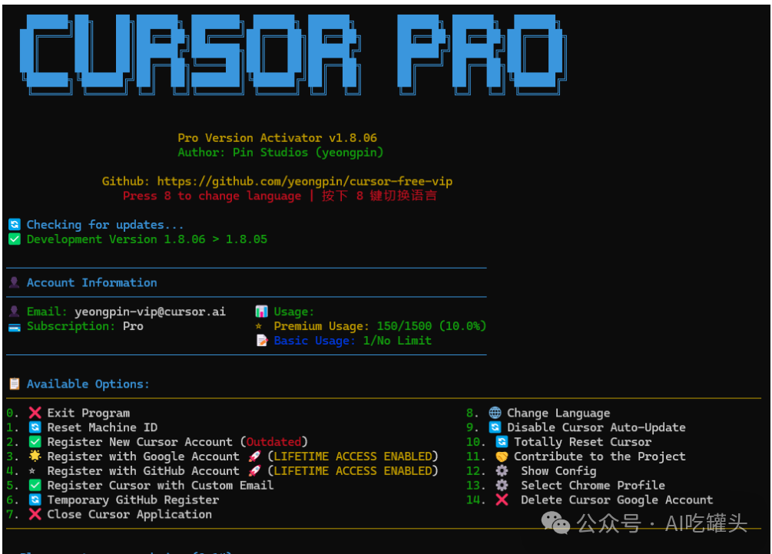This screenshot has height=554, width=772.
Task: Click the small star icon beside Premium Usage
Action: click(x=258, y=325)
